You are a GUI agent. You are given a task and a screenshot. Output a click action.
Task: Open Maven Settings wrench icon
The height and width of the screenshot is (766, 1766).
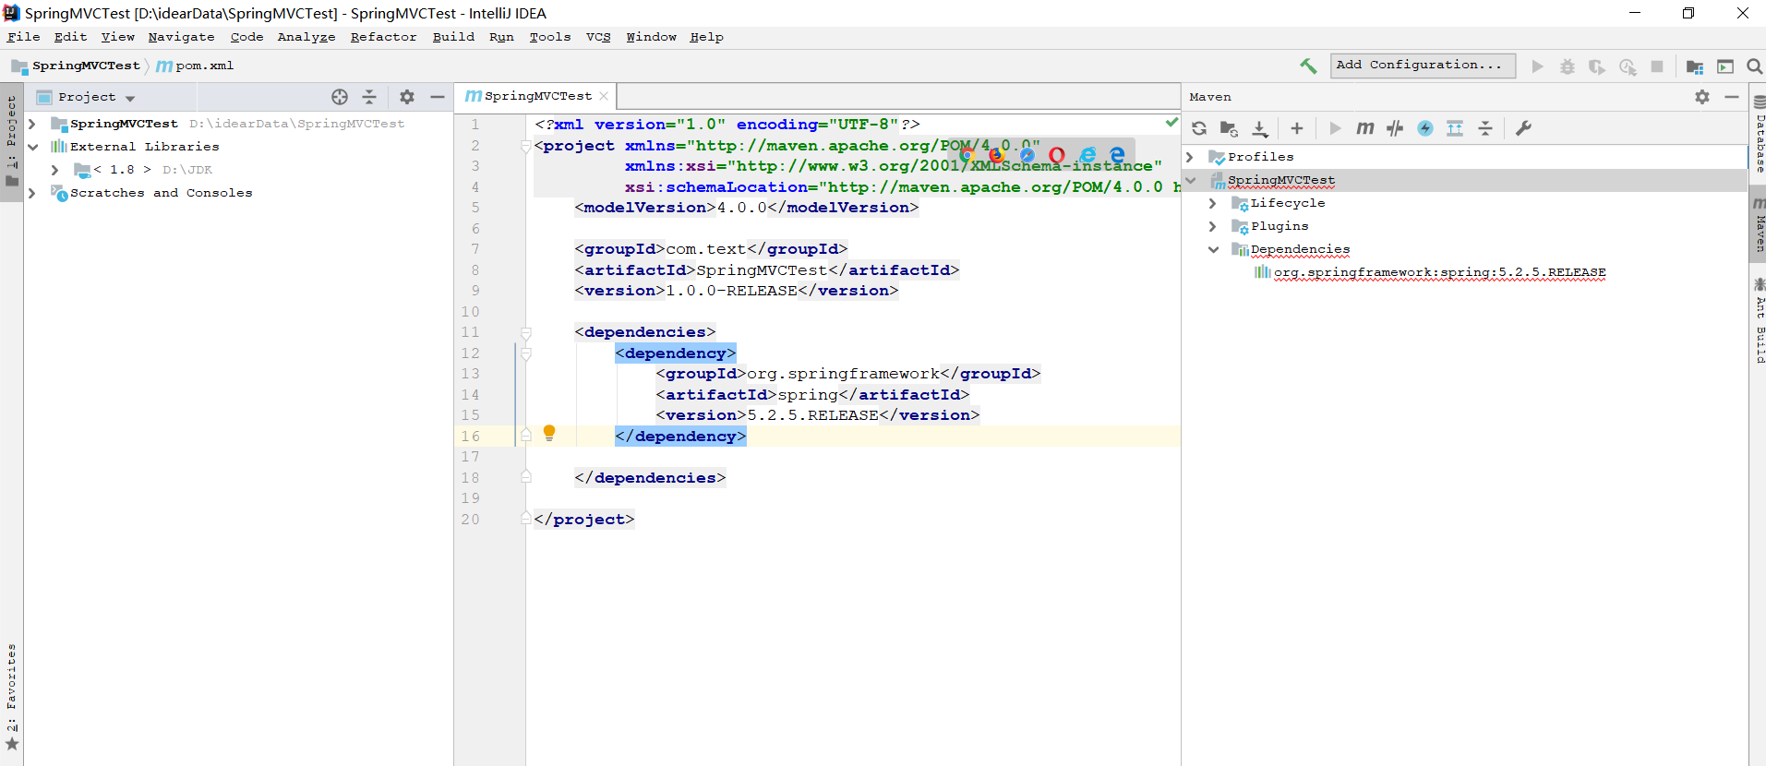1523,128
